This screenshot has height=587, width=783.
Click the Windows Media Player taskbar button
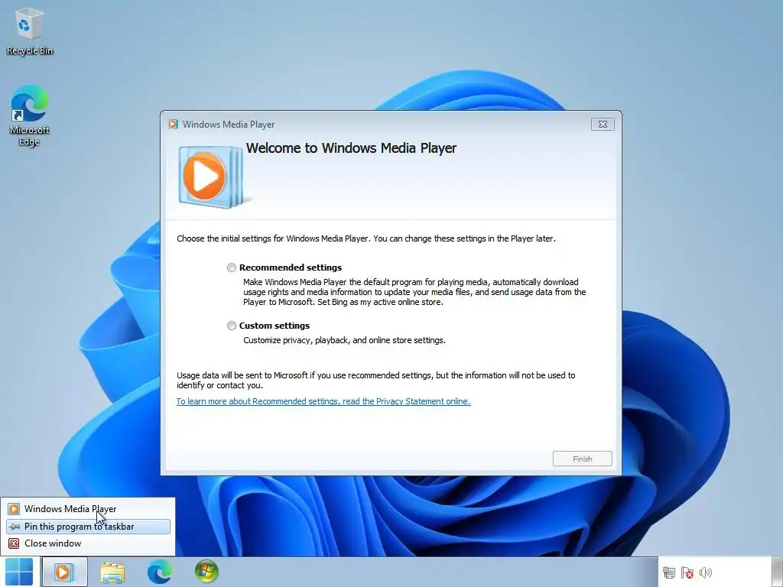64,572
